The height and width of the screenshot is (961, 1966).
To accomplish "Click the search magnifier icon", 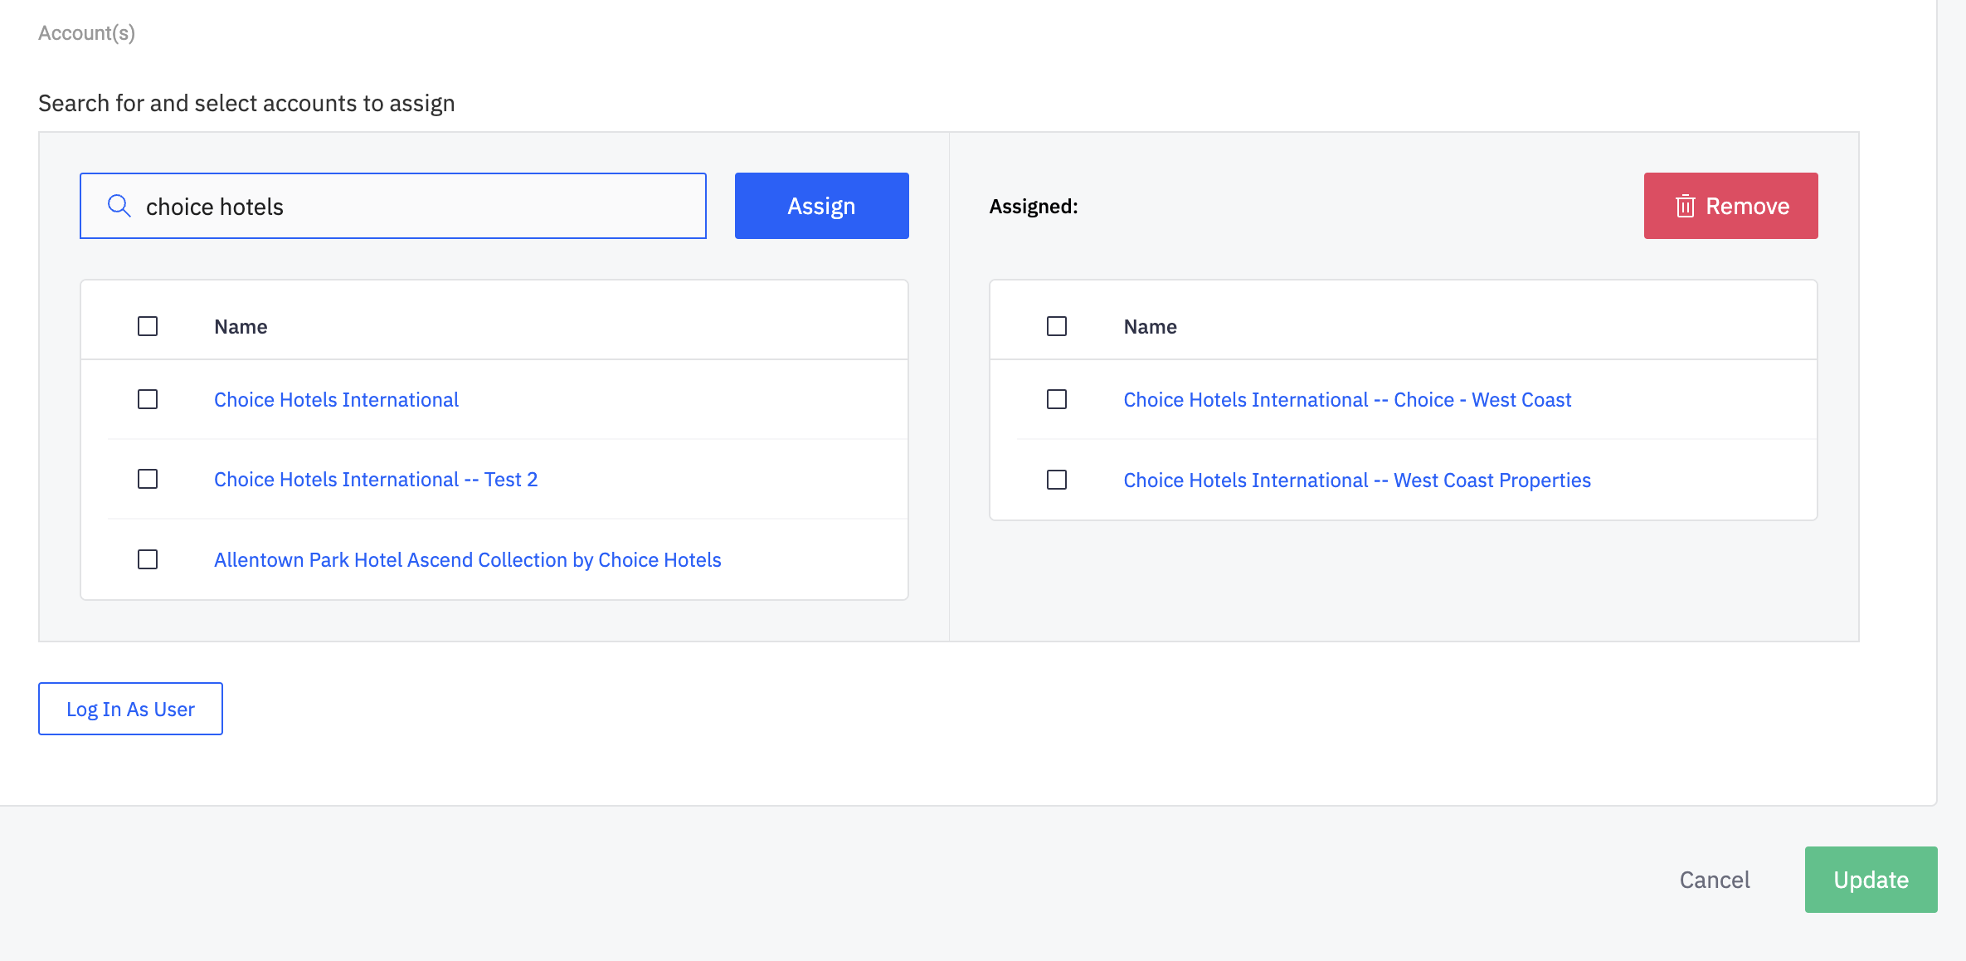I will pos(119,206).
